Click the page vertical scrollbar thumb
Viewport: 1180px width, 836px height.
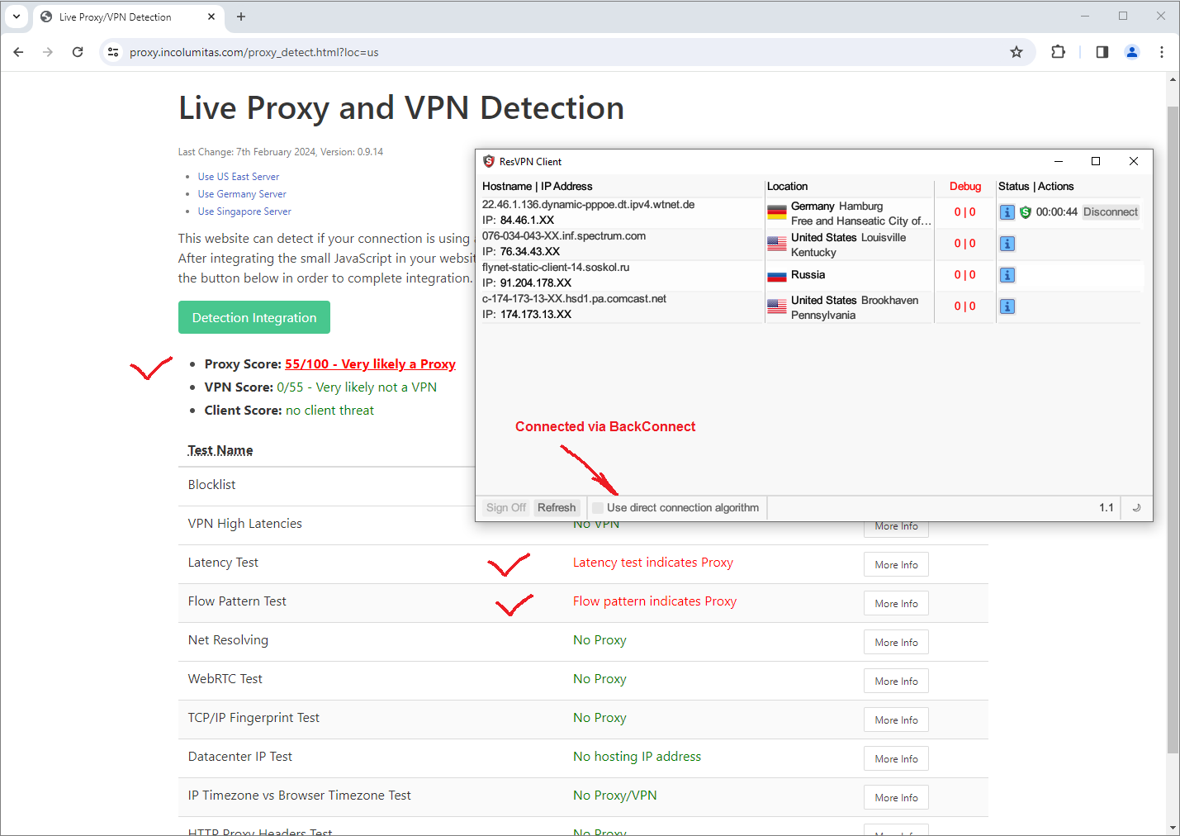(1173, 430)
